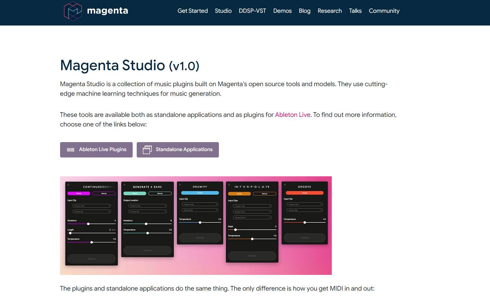490x301 pixels.
Task: Click the Generate button in the Drumify panel
Action: pyautogui.click(x=200, y=238)
